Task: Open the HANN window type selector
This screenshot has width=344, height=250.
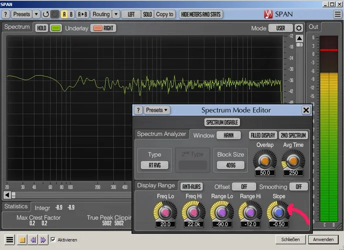Action: point(228,135)
